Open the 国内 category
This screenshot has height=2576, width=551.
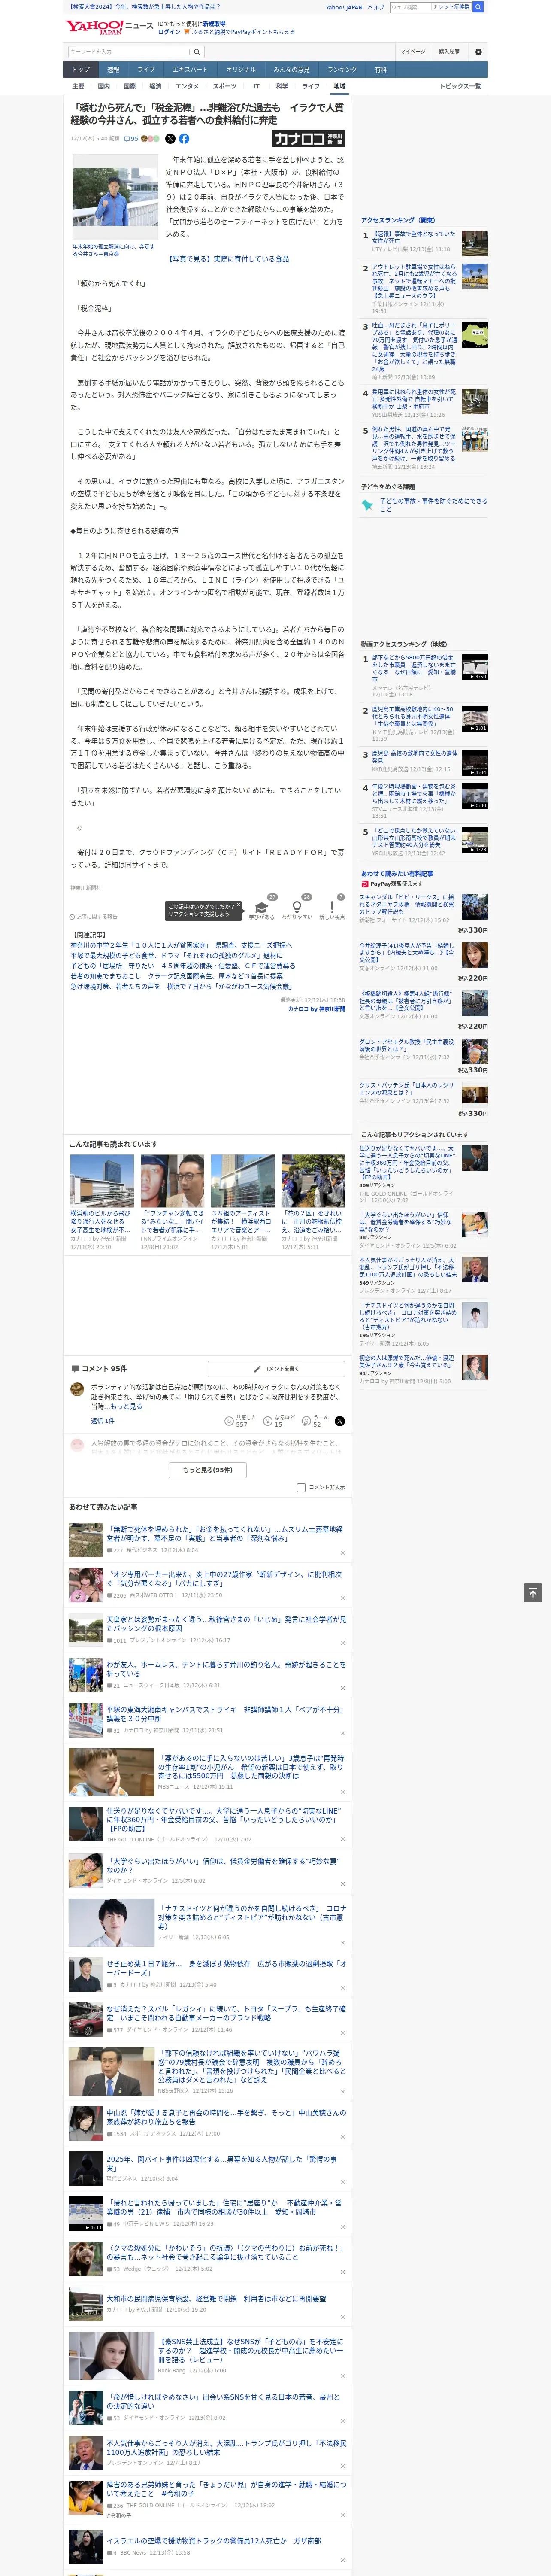pyautogui.click(x=104, y=86)
